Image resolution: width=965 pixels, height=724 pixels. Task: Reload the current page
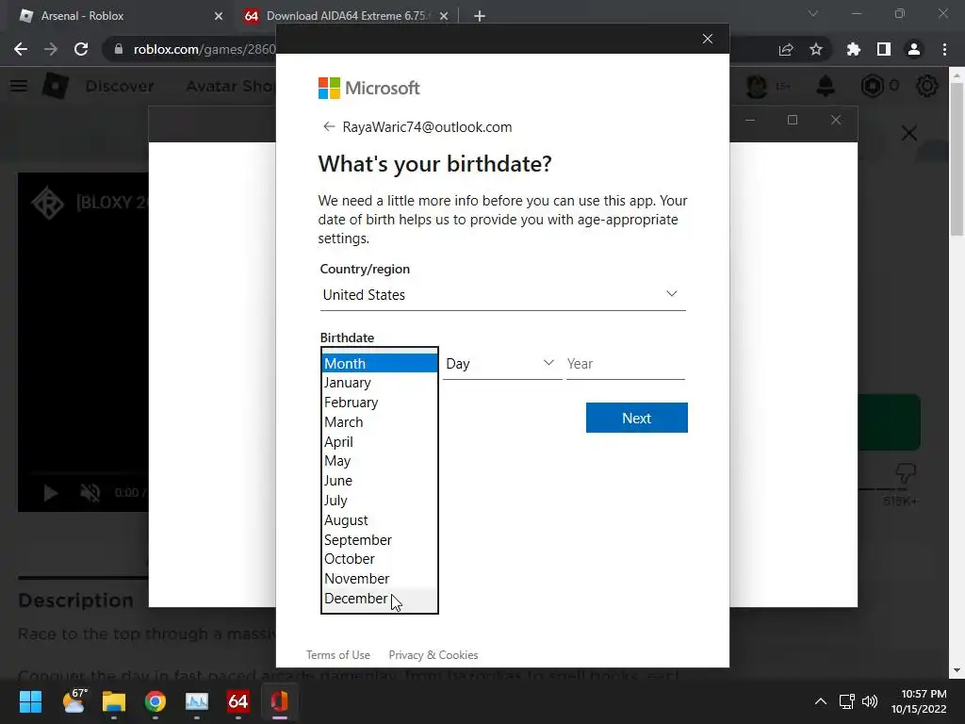coord(81,49)
